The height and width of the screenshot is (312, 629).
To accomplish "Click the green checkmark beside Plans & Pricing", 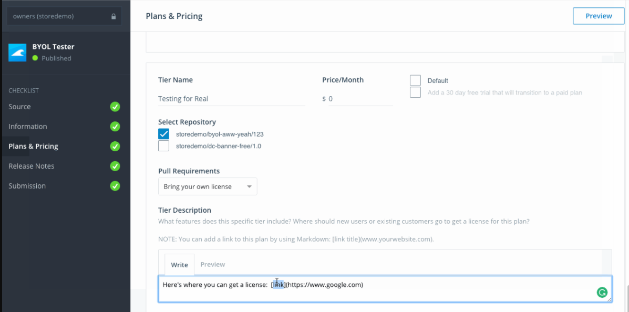I will click(x=115, y=147).
